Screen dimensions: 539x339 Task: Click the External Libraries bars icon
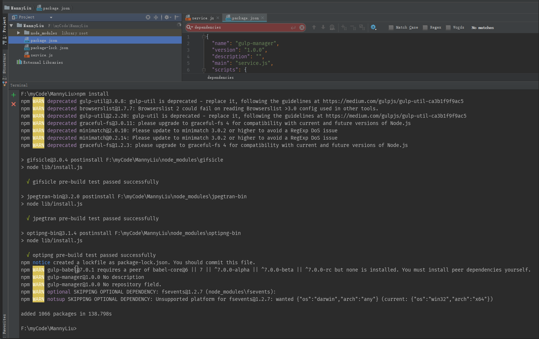[19, 62]
